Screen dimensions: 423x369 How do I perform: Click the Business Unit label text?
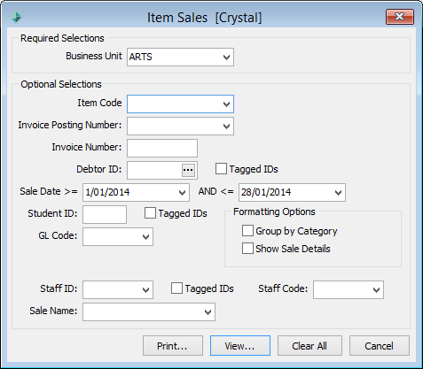(94, 56)
